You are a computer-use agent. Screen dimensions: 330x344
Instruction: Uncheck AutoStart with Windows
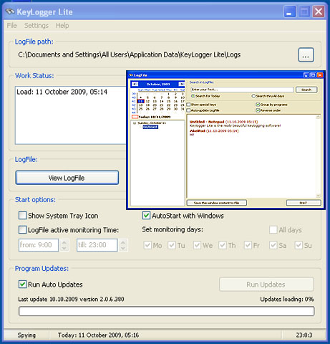(146, 216)
